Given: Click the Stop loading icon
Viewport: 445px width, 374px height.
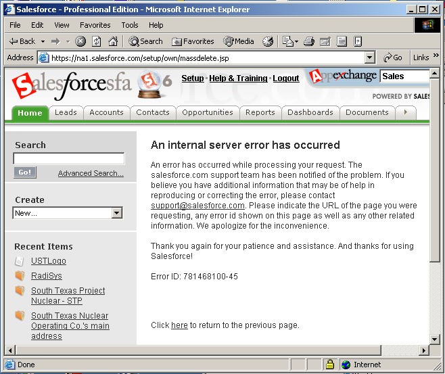Looking at the screenshot, I should (x=80, y=41).
